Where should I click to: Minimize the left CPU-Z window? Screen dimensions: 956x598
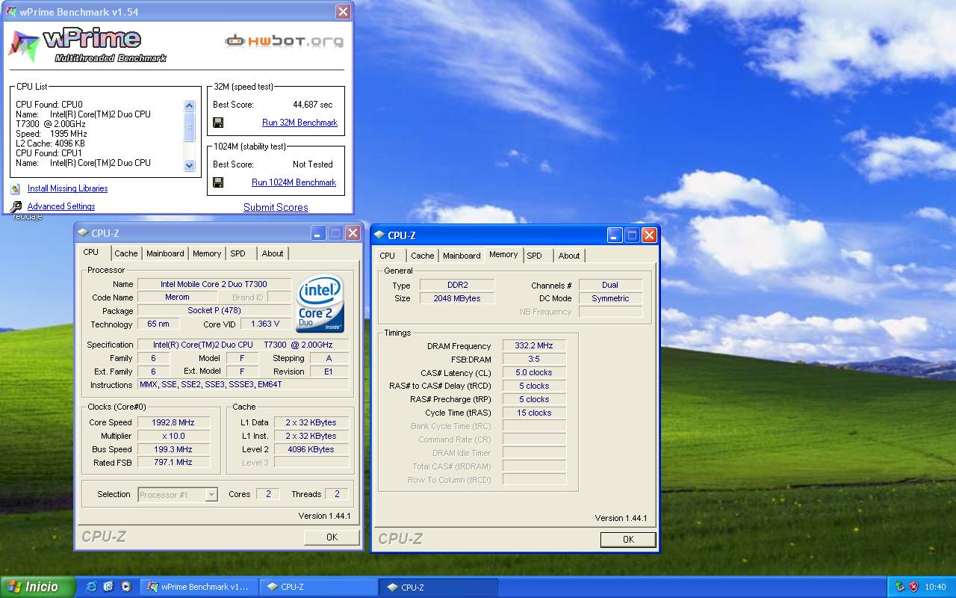click(x=319, y=233)
